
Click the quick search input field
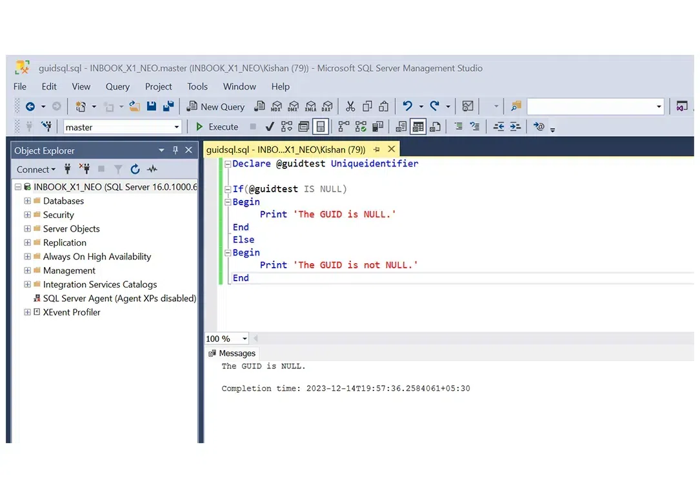(x=590, y=106)
